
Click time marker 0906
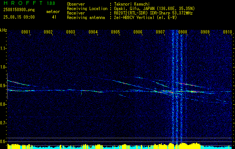pos(138,32)
